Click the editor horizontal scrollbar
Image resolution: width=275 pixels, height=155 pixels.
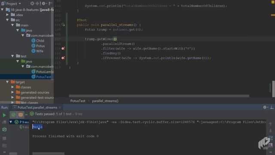159,96
